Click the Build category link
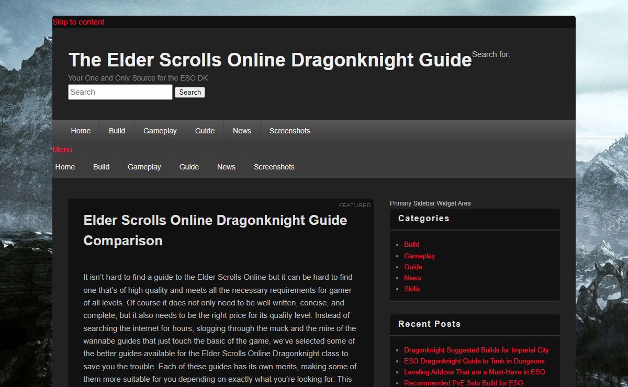Screen dimensions: 628x387 pos(411,244)
